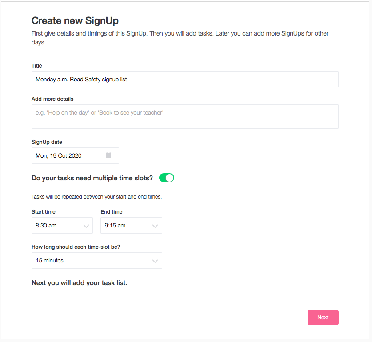372x342 pixels.
Task: Click the Add more details label
Action: [x=52, y=99]
